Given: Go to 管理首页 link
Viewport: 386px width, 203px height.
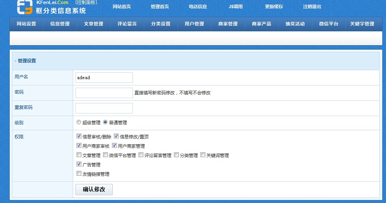Looking at the screenshot, I should coord(160,7).
